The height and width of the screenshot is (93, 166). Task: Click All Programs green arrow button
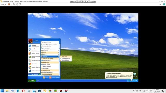click(34, 74)
